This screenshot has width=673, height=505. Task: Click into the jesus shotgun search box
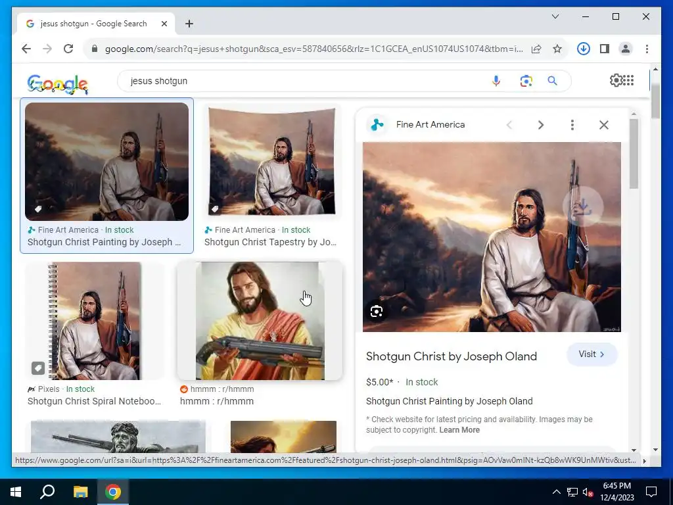[305, 81]
